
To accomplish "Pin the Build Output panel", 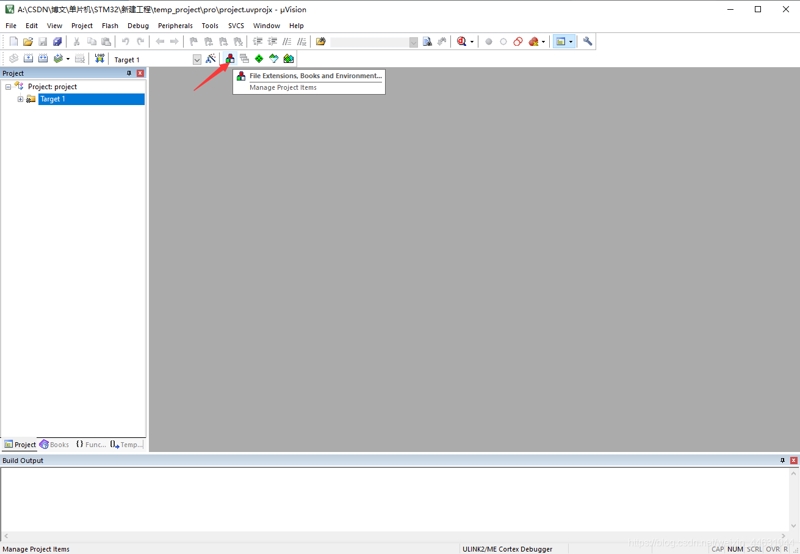I will [782, 461].
